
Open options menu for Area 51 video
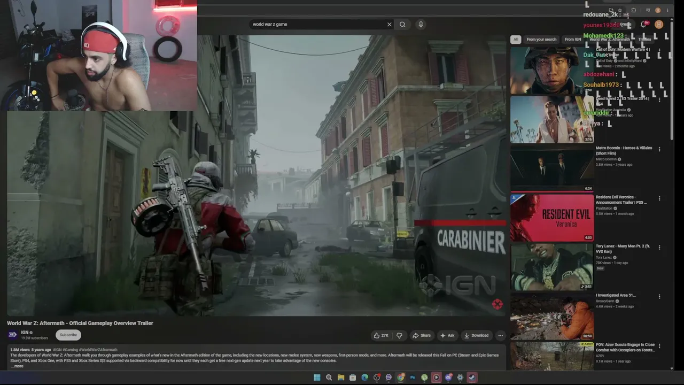point(659,297)
